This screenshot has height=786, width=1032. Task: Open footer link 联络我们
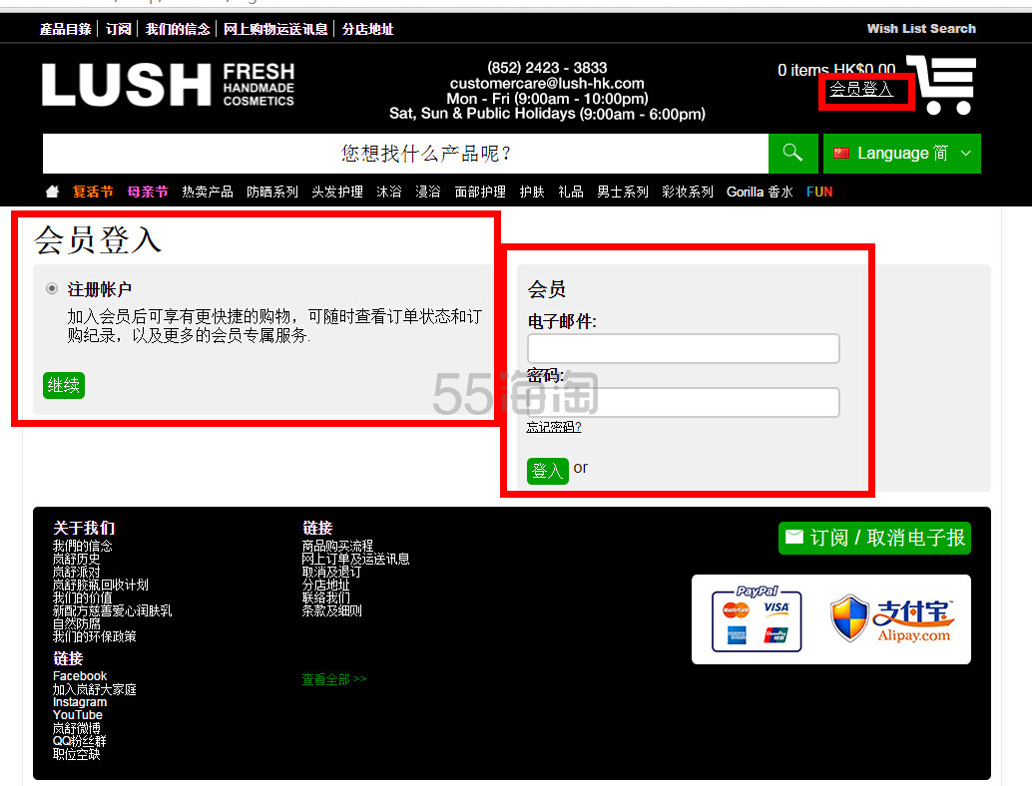pyautogui.click(x=325, y=597)
